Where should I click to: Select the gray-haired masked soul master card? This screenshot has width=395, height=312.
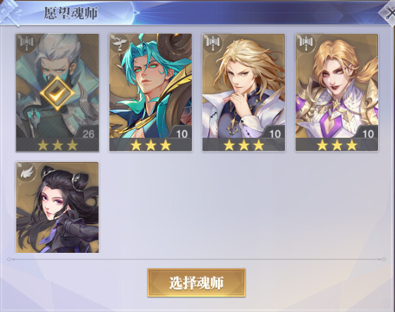[57, 92]
